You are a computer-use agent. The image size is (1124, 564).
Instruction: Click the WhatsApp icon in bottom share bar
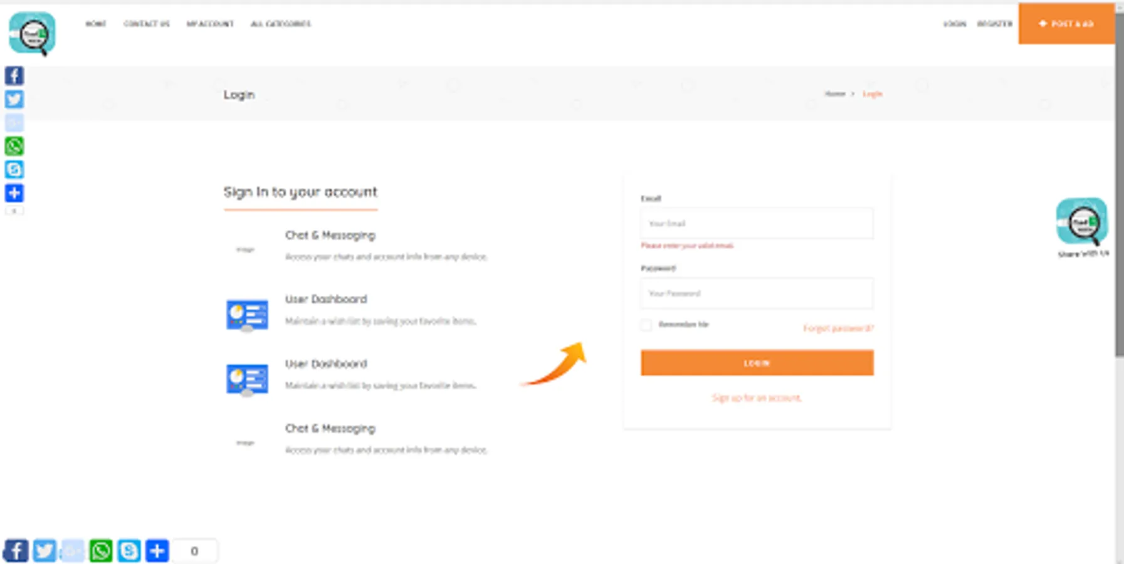click(x=101, y=551)
